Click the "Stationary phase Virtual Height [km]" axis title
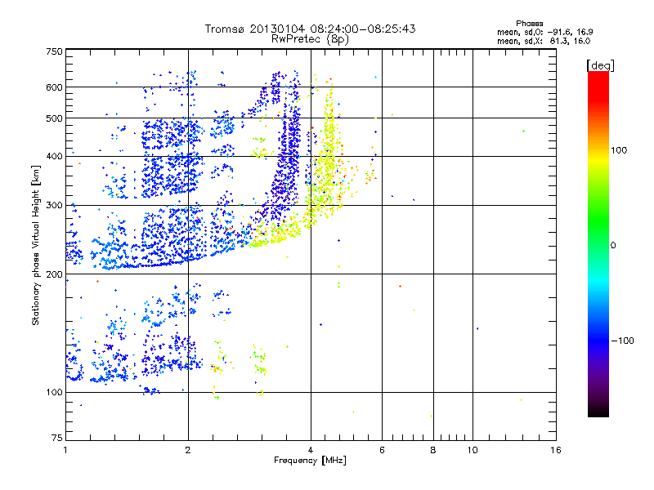 click(x=36, y=245)
